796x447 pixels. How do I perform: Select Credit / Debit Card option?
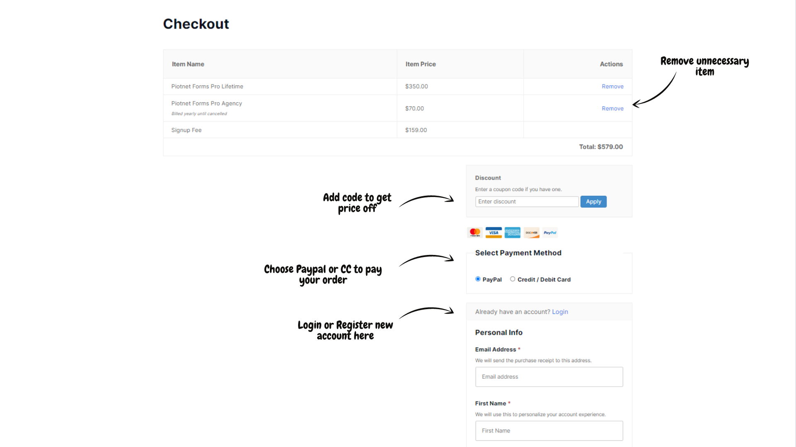[x=513, y=279]
